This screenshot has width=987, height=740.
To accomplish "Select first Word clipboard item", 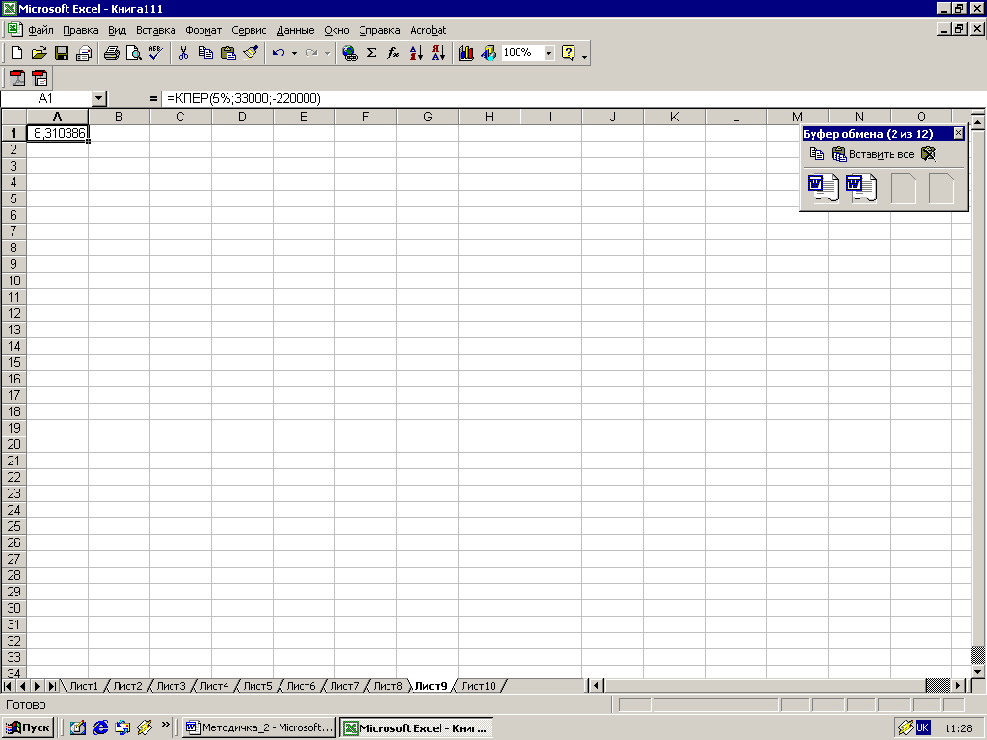I will [823, 188].
